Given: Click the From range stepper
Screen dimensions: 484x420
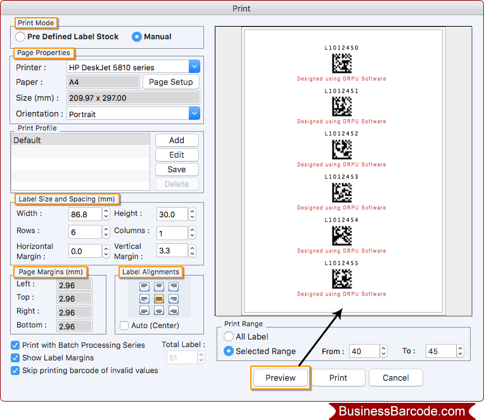Looking at the screenshot, I should coord(383,351).
